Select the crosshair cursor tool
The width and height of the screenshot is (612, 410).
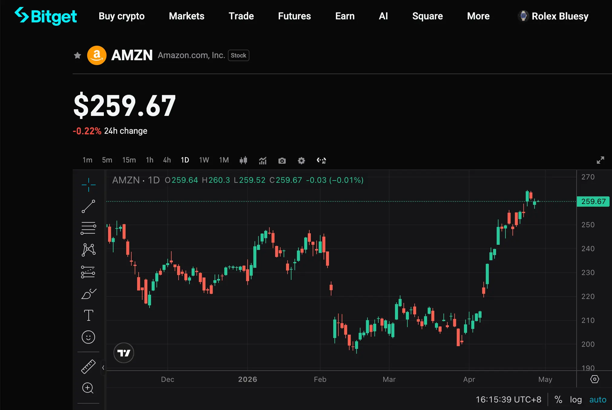click(x=88, y=185)
